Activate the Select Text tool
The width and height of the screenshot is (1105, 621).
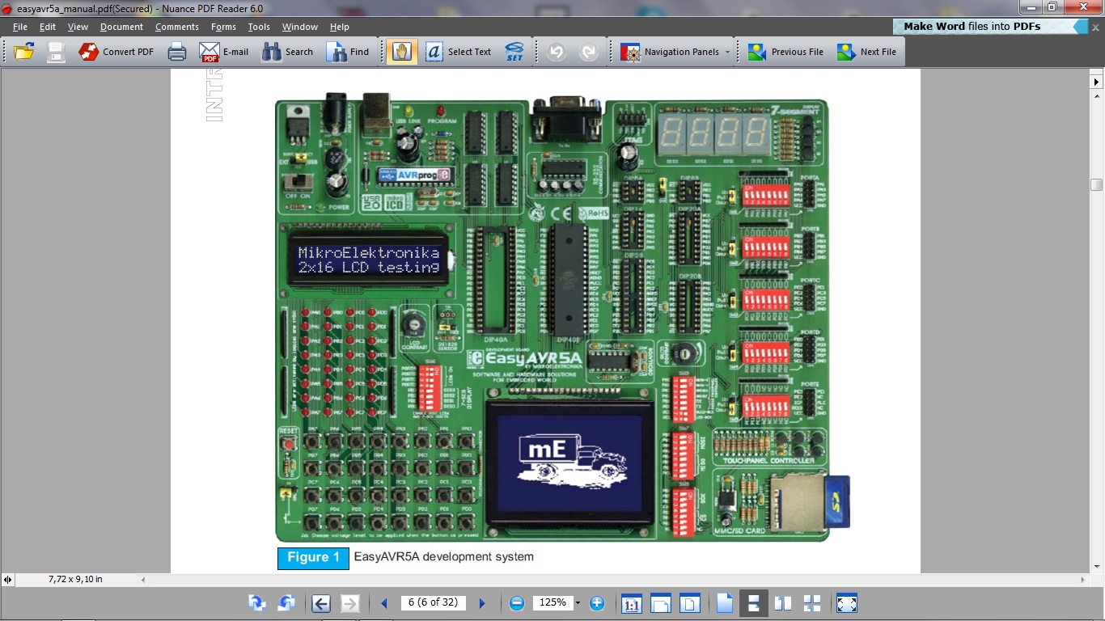click(458, 52)
